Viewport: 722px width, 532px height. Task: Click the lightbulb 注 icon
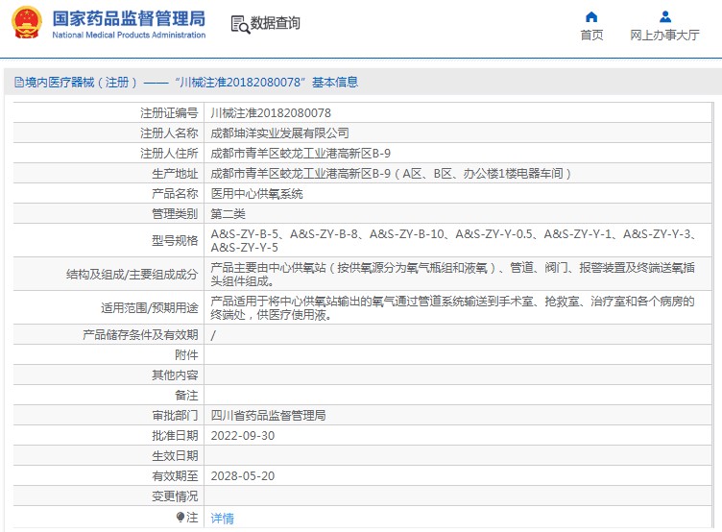(180, 518)
